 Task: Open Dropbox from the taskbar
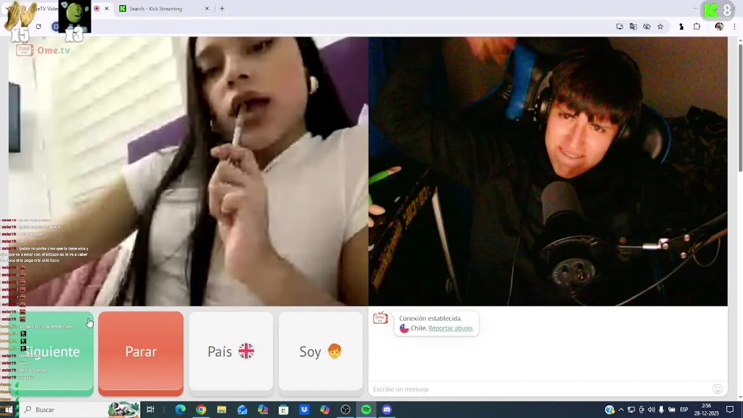304,410
